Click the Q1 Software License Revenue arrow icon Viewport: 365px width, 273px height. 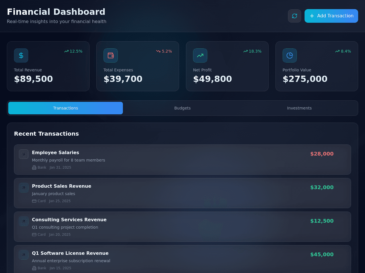point(24,255)
